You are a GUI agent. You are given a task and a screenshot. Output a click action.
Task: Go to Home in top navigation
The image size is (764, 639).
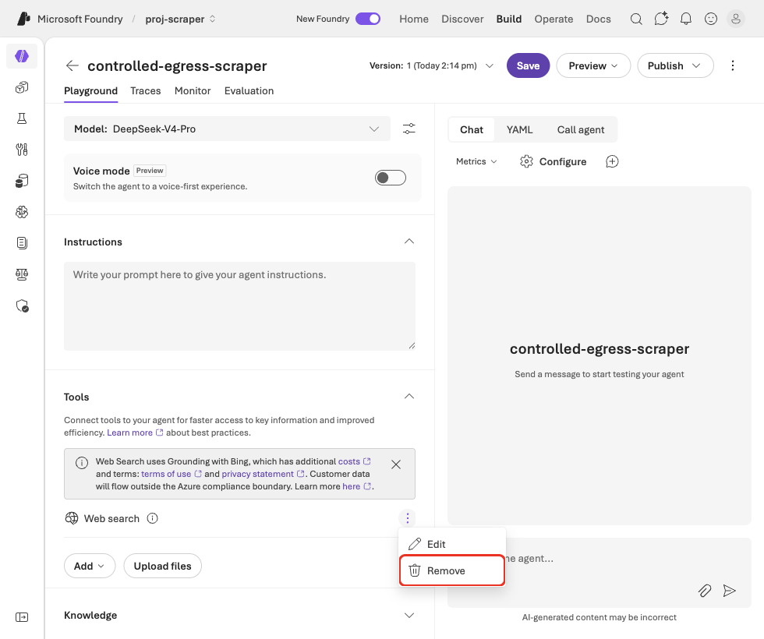[x=414, y=19]
